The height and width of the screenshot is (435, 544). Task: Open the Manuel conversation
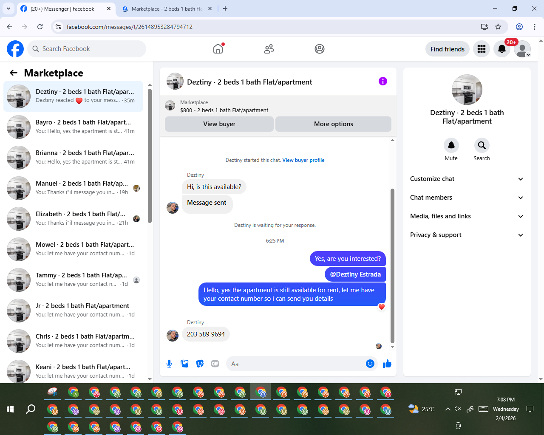[x=73, y=188]
